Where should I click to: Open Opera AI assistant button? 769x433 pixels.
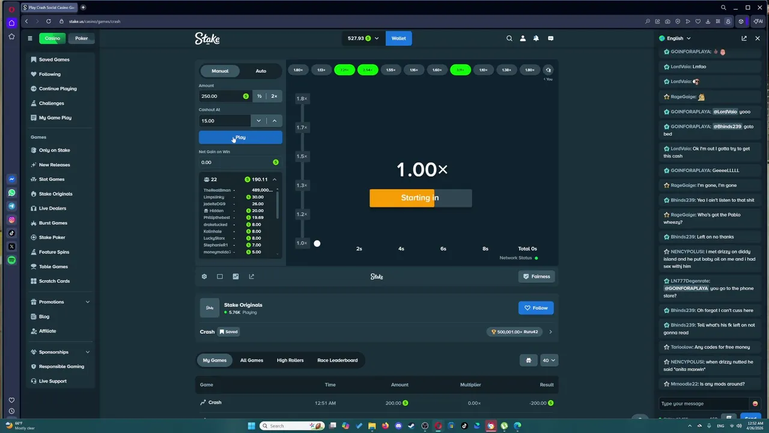pyautogui.click(x=758, y=21)
